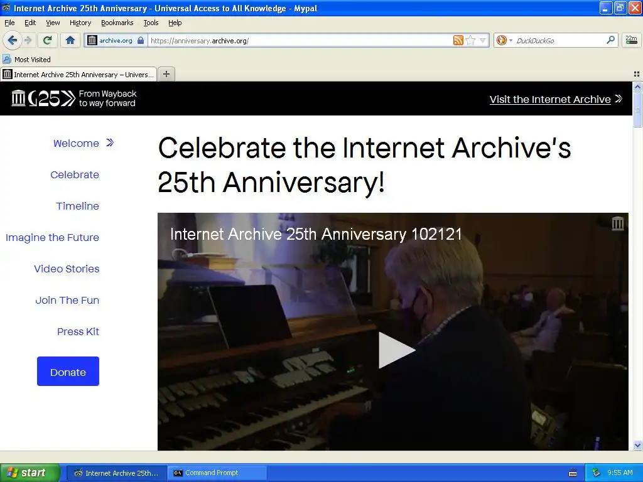Image resolution: width=643 pixels, height=482 pixels.
Task: Click the page scrollbar down arrow
Action: click(x=637, y=445)
